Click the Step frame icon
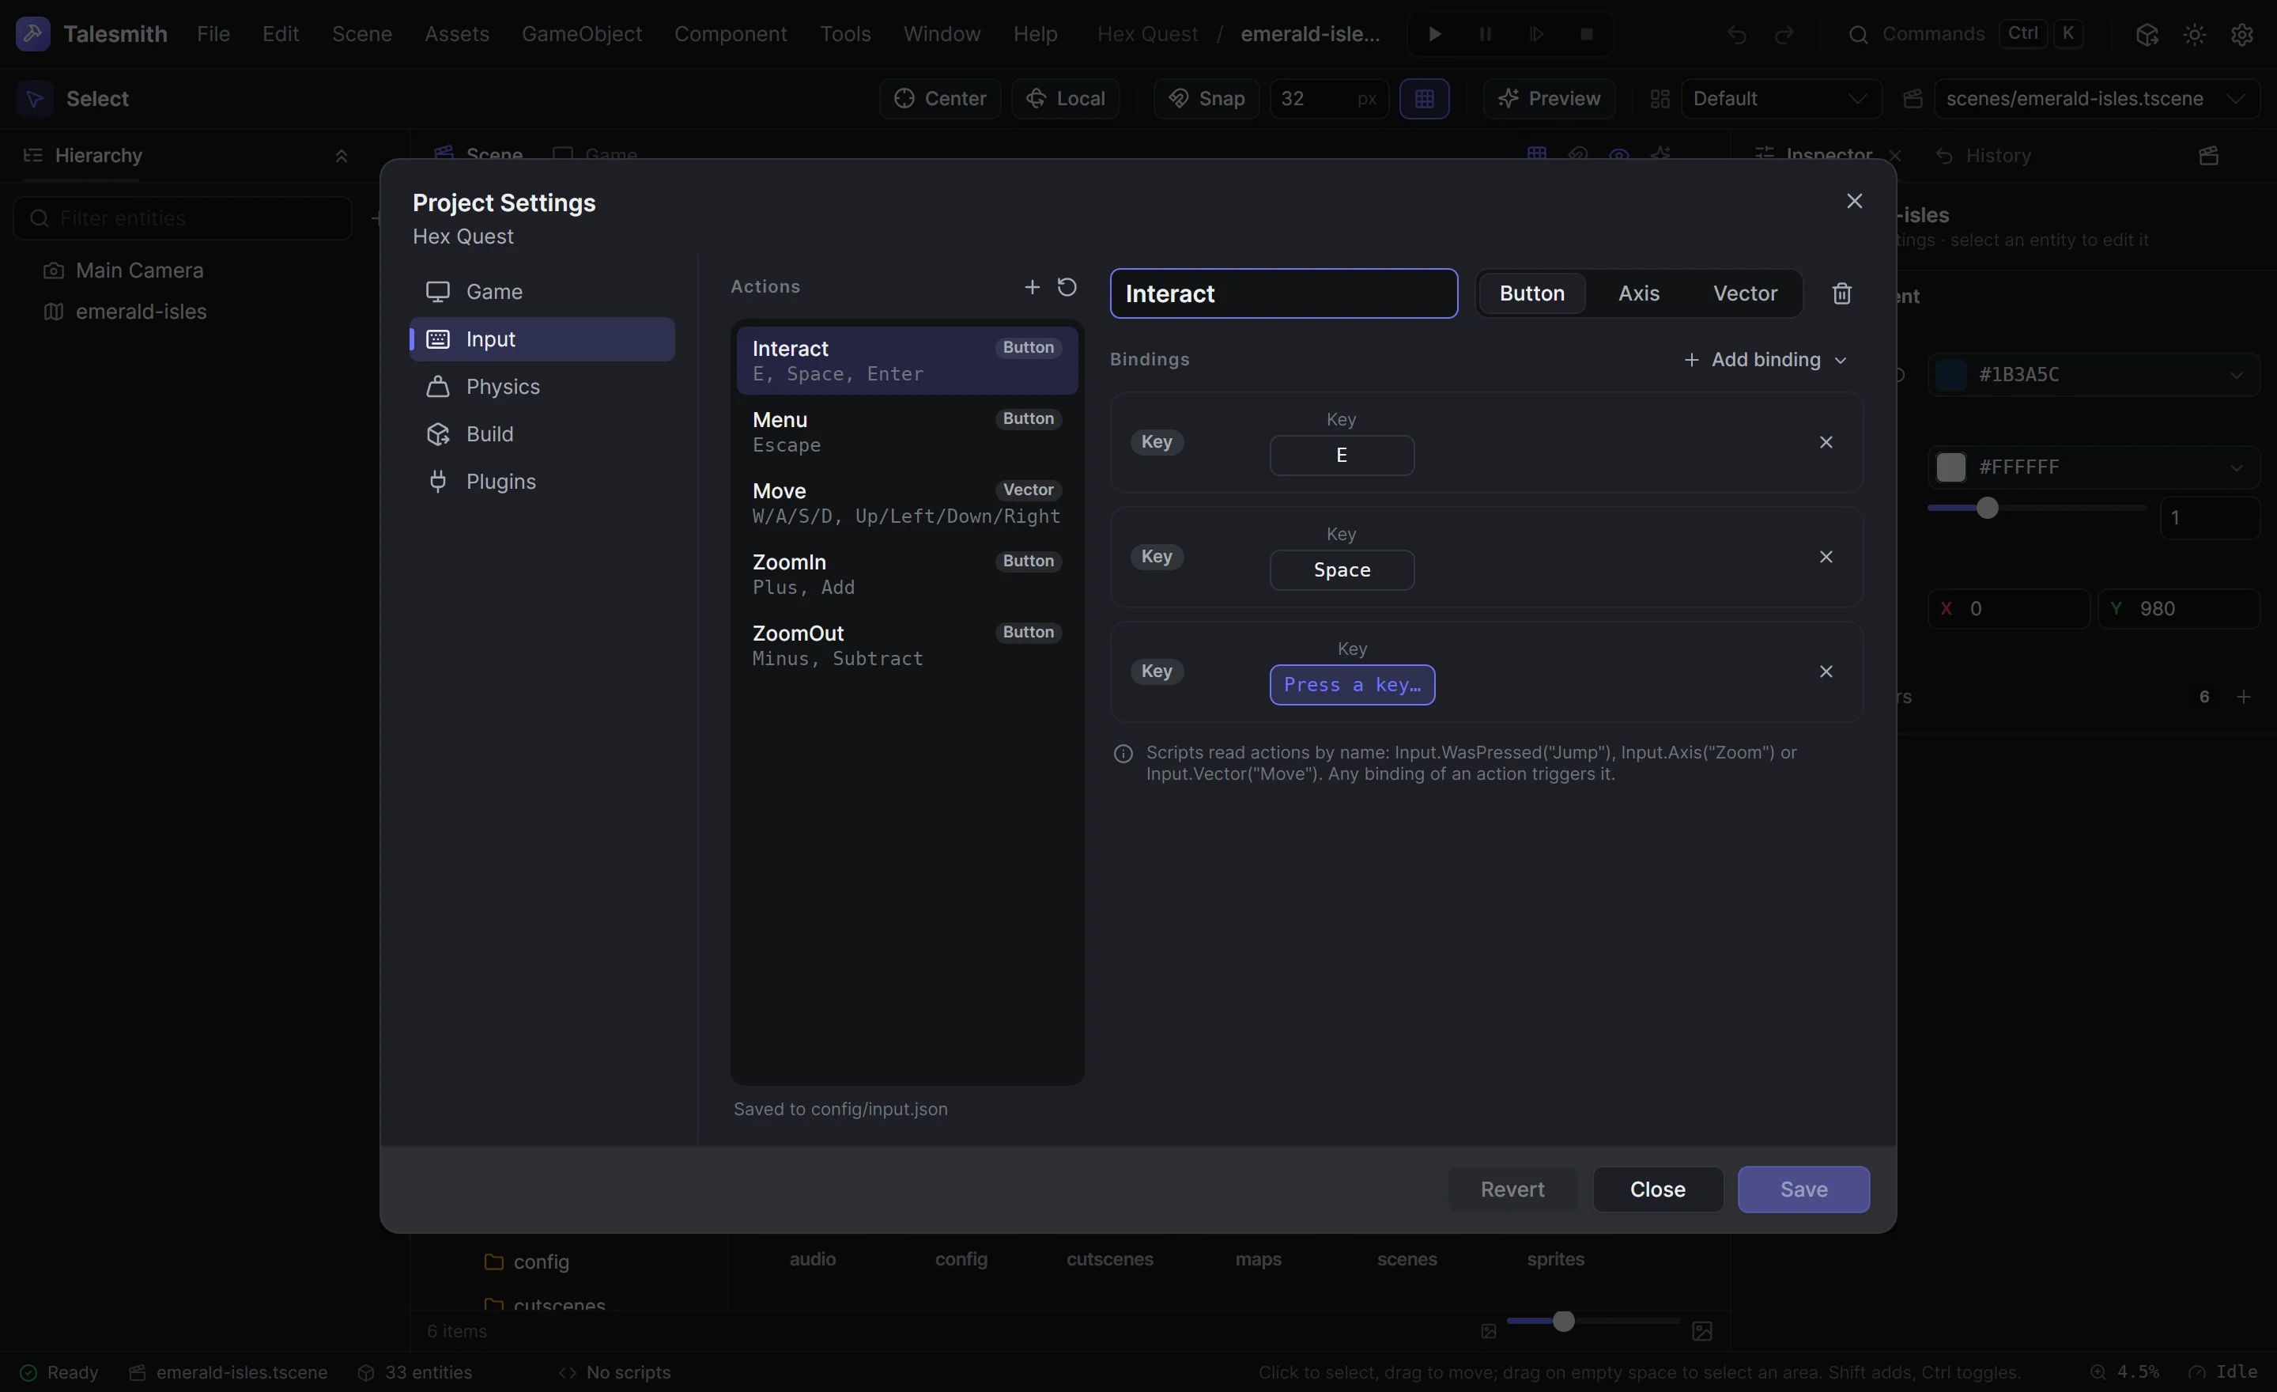The image size is (2277, 1392). coord(1536,34)
